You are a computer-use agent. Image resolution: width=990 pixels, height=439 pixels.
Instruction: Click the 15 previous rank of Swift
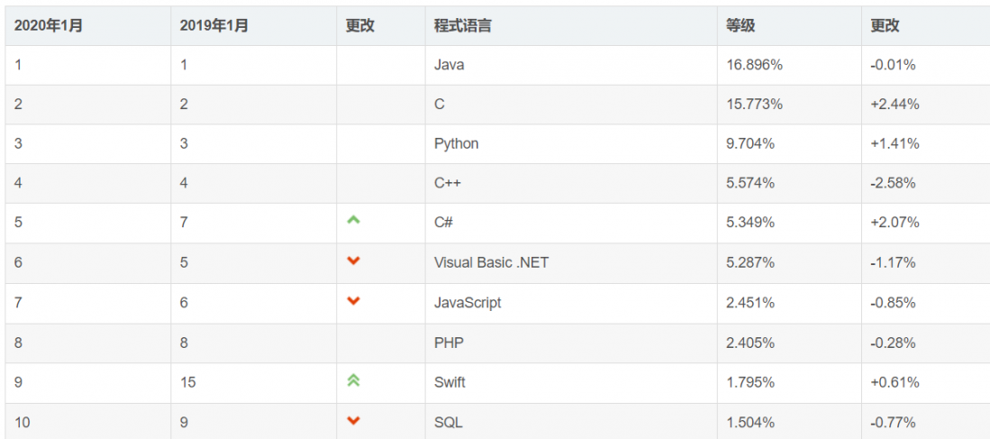tap(187, 382)
